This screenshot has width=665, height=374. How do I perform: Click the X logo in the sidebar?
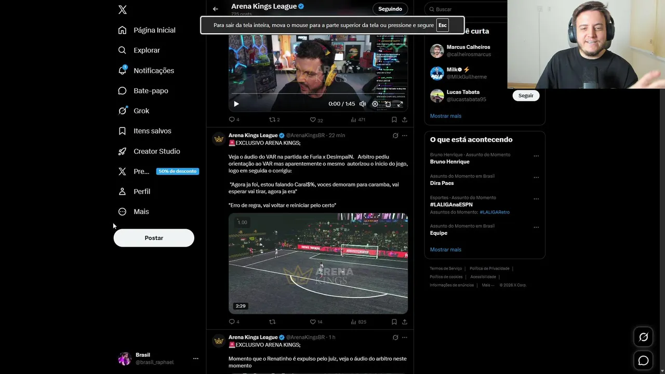click(123, 9)
